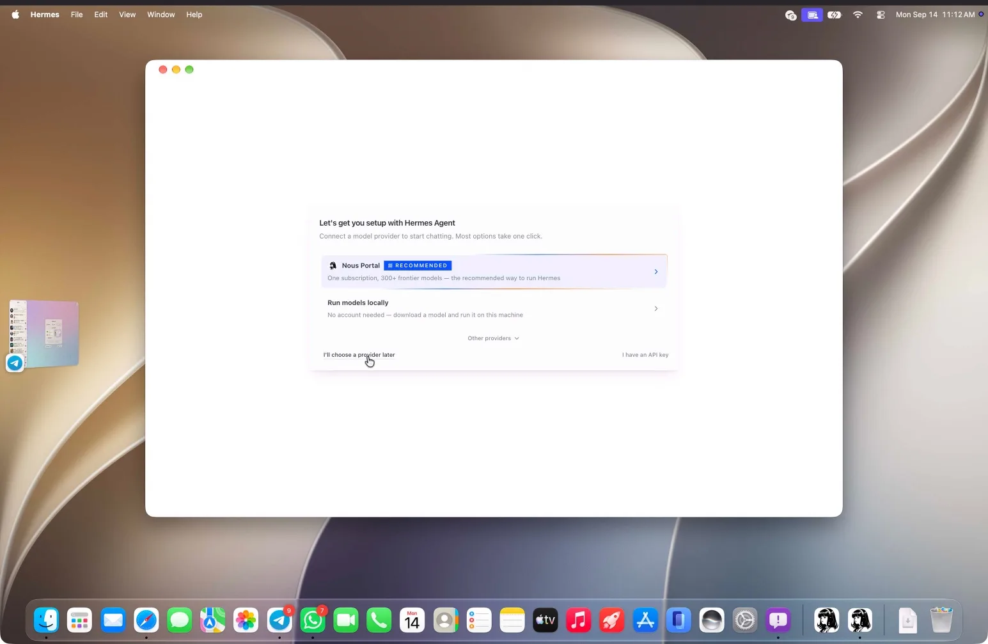Open Finder from the Dock
This screenshot has width=988, height=644.
tap(47, 620)
